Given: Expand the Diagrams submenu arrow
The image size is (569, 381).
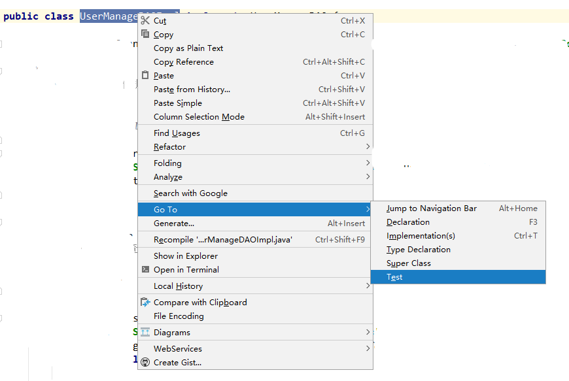Looking at the screenshot, I should point(368,332).
